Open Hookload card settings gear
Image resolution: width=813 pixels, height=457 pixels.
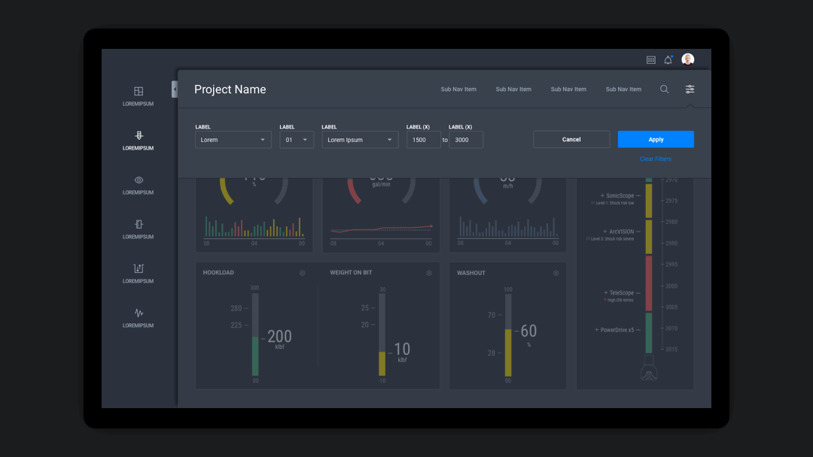point(303,273)
